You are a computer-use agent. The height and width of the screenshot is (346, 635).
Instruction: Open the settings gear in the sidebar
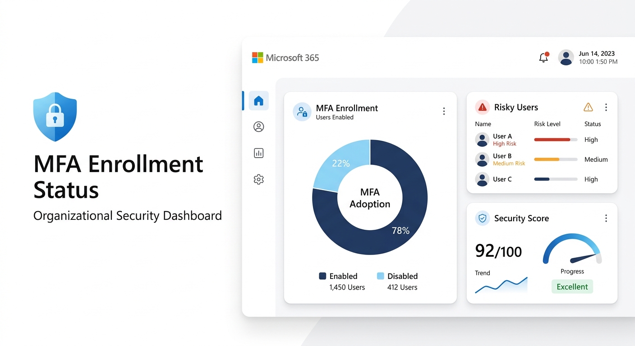258,179
